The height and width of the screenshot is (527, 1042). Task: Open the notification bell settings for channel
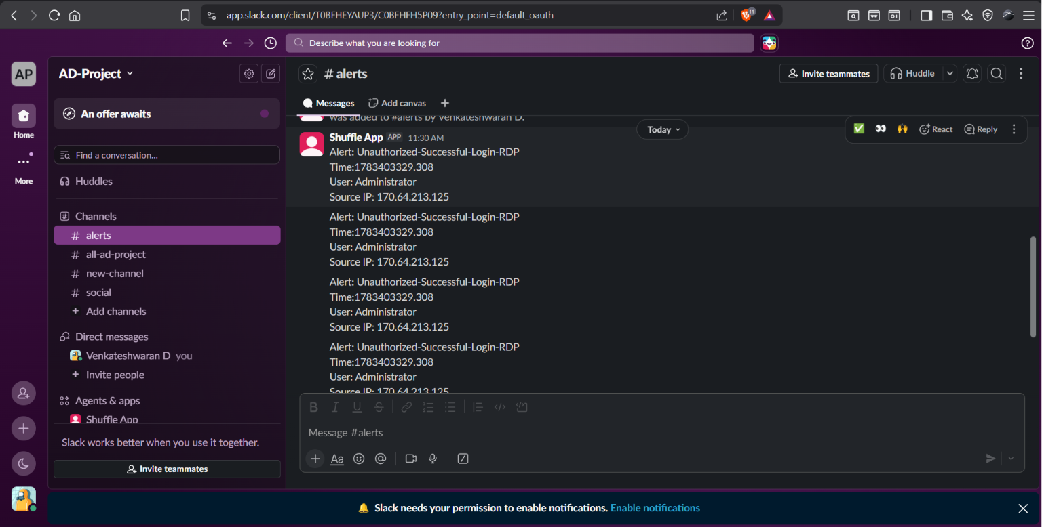click(972, 73)
